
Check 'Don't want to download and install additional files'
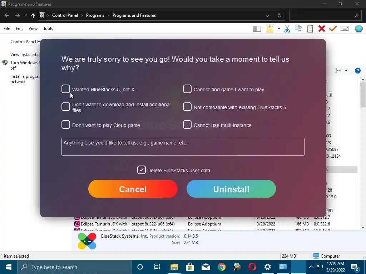[66, 107]
